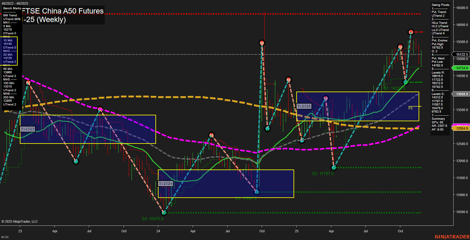Screen dimensions: 470x240
Task: Select swing low marker starting S2 dotted line
Action: point(334,168)
